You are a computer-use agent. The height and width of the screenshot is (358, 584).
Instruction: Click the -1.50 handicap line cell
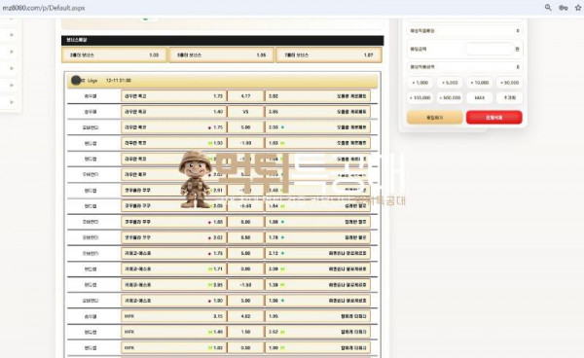click(x=245, y=285)
